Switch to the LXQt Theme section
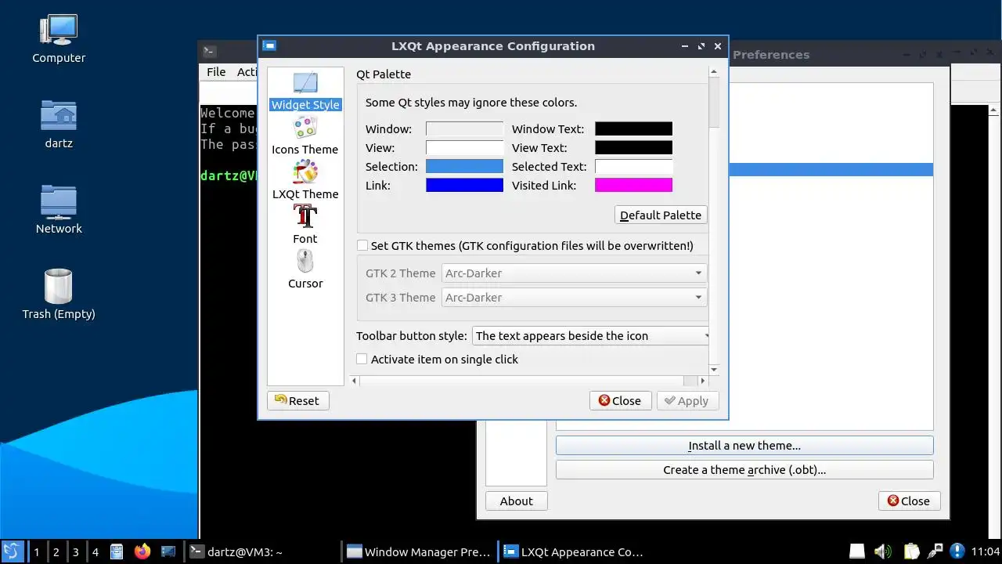This screenshot has width=1002, height=564. 305,180
